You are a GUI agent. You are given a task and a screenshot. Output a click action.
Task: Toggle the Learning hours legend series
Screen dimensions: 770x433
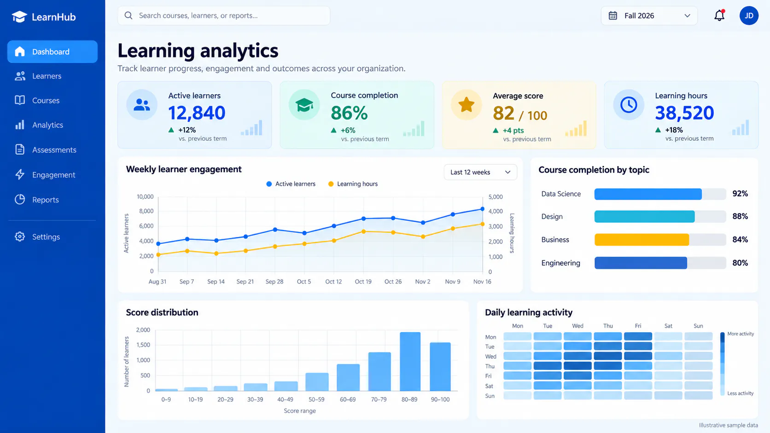(x=353, y=184)
